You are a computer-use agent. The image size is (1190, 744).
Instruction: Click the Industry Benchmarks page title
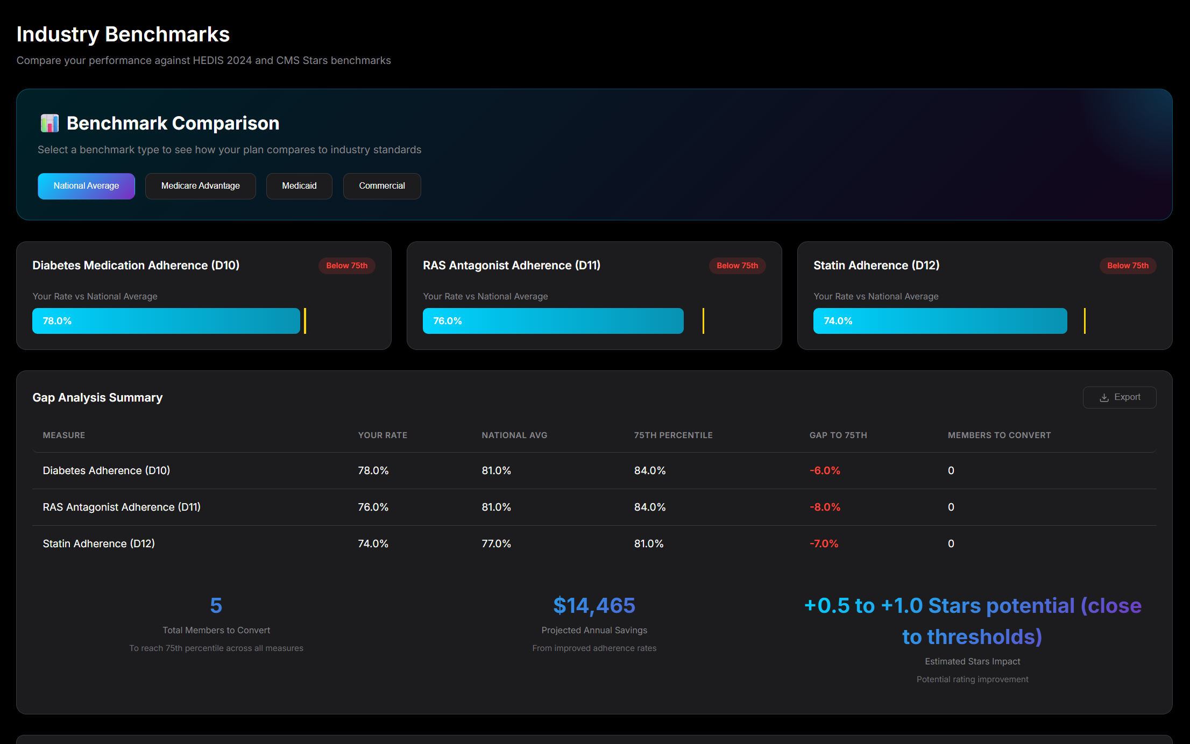coord(123,33)
